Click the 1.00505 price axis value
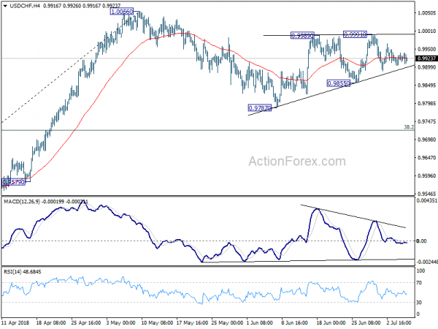The width and height of the screenshot is (438, 329). point(426,13)
